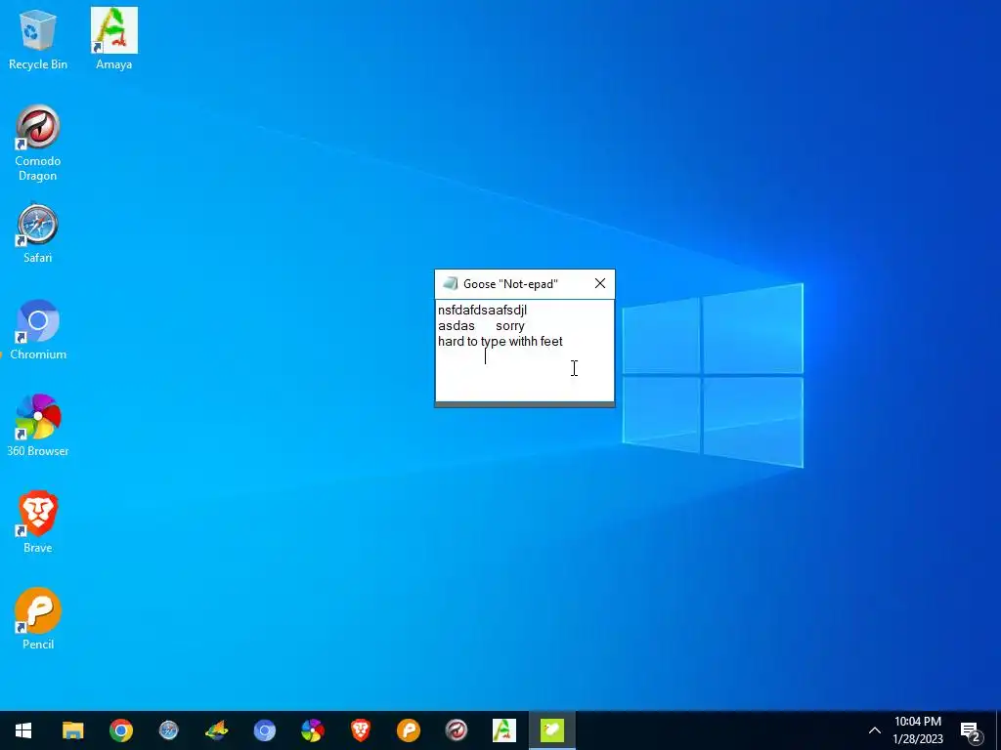Show hidden system tray icons

[x=875, y=730]
